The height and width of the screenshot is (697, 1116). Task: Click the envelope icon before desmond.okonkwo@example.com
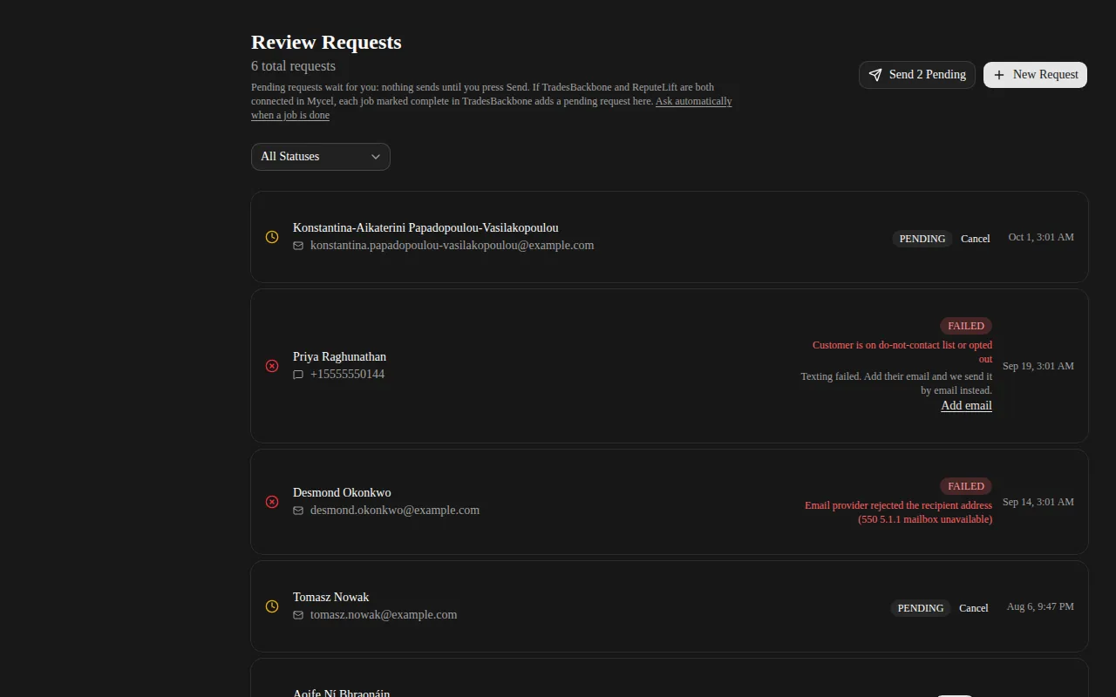pyautogui.click(x=298, y=511)
